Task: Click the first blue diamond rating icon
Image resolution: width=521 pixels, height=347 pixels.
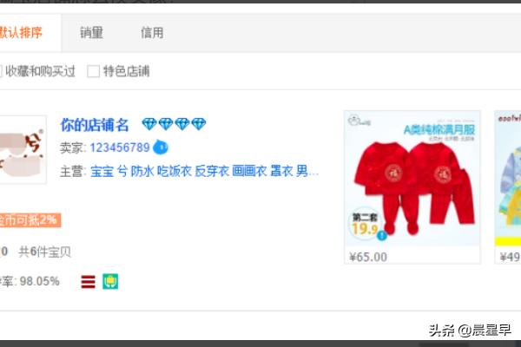Action: pyautogui.click(x=149, y=124)
